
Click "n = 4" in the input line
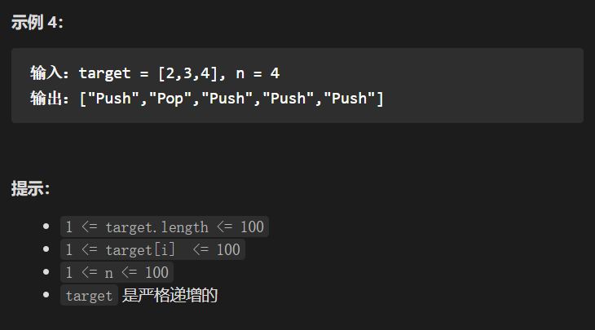(x=258, y=73)
